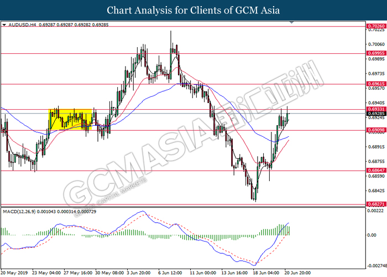The image size is (387, 277).
Task: Click the 0.68915 price axis value
Action: pos(376,147)
